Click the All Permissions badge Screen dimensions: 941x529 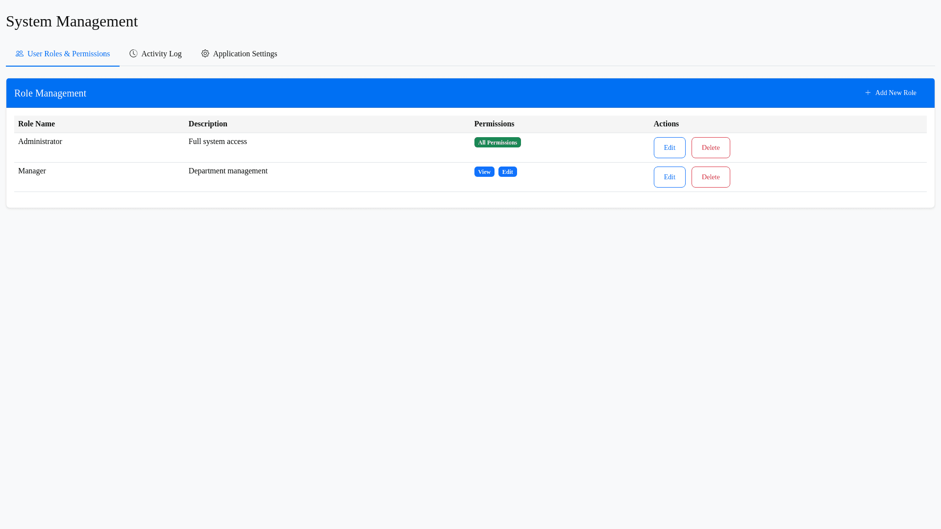click(497, 143)
